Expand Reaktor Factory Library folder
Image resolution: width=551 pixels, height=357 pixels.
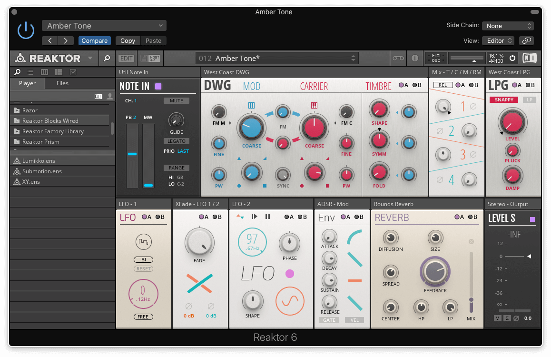click(17, 131)
